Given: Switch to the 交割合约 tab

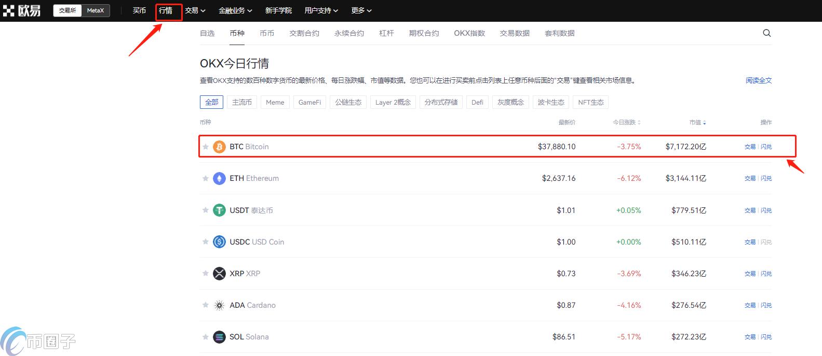Looking at the screenshot, I should 304,33.
